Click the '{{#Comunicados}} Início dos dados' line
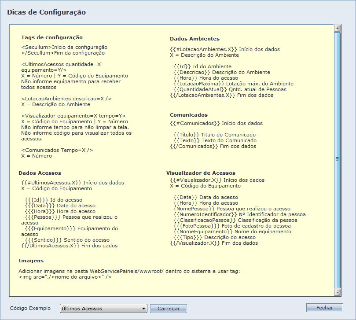The height and width of the screenshot is (320, 356). coord(216,123)
